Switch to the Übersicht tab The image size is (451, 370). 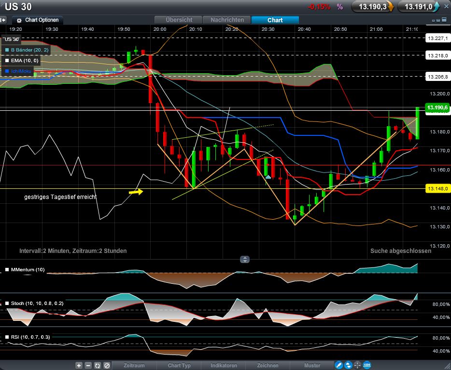pos(178,20)
